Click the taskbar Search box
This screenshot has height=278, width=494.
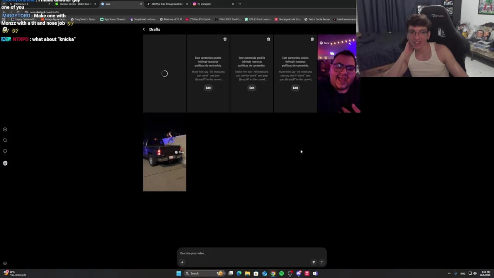tap(204, 273)
